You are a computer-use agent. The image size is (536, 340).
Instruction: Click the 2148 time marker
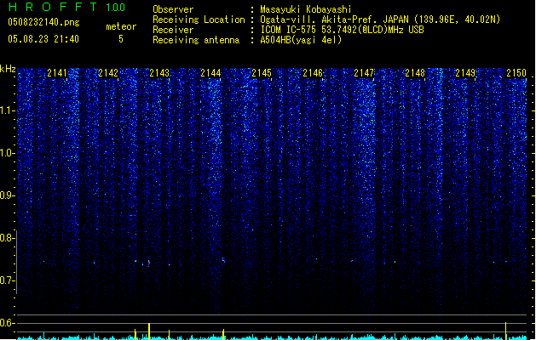415,73
